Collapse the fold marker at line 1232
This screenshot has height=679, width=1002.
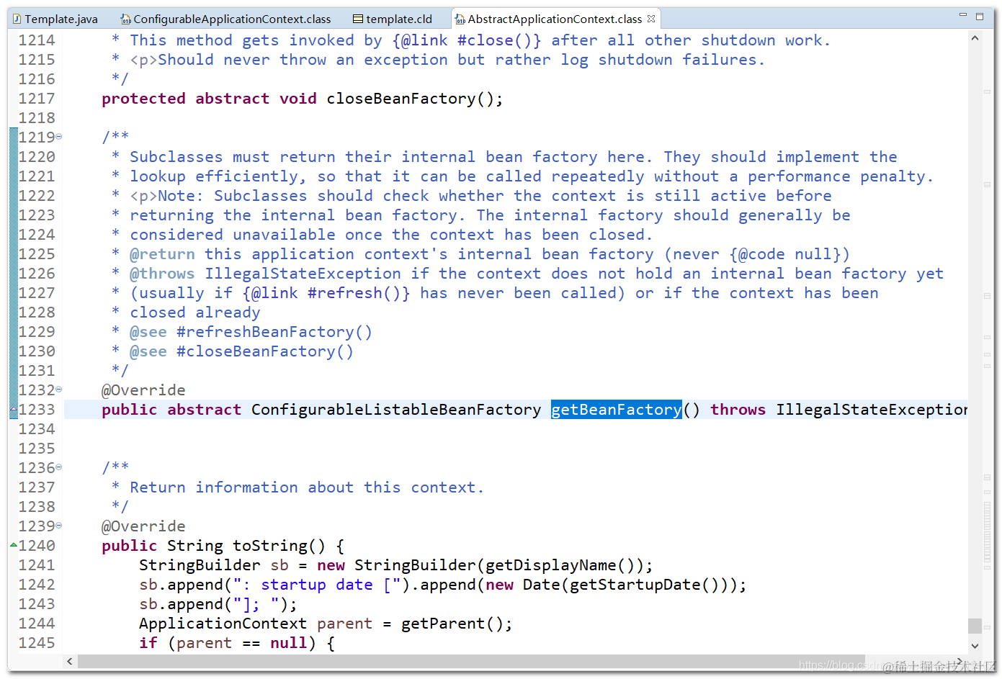(x=59, y=390)
